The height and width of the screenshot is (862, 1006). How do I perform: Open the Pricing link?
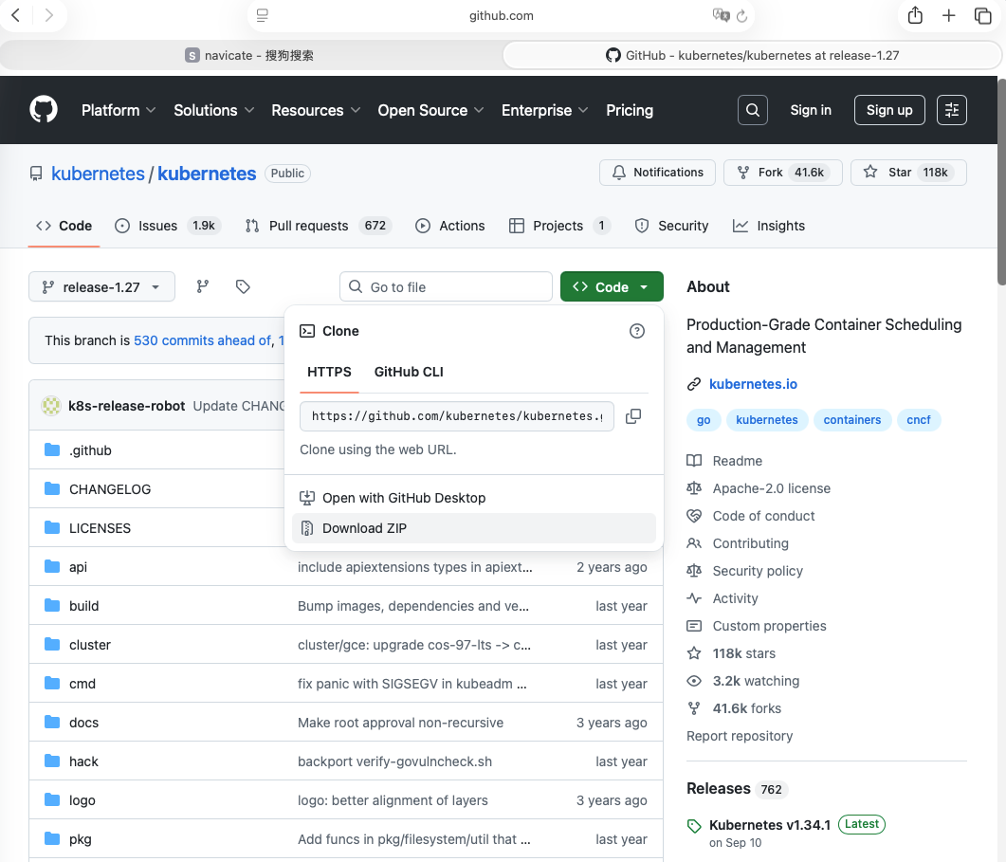pos(630,110)
